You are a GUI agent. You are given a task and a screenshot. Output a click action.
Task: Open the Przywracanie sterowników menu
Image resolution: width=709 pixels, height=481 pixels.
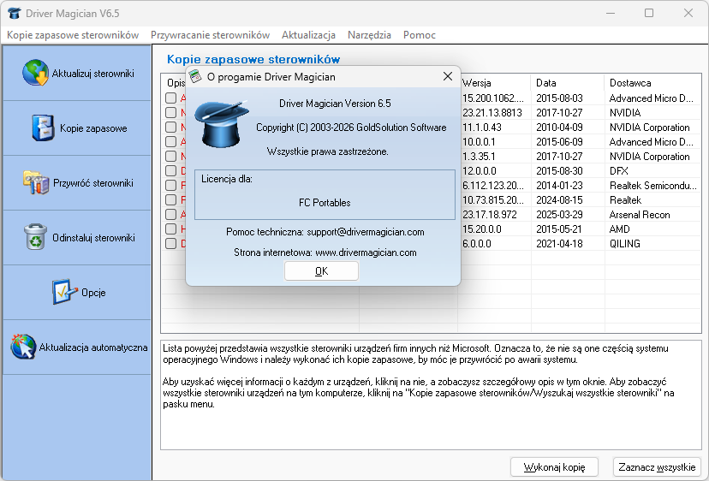211,35
